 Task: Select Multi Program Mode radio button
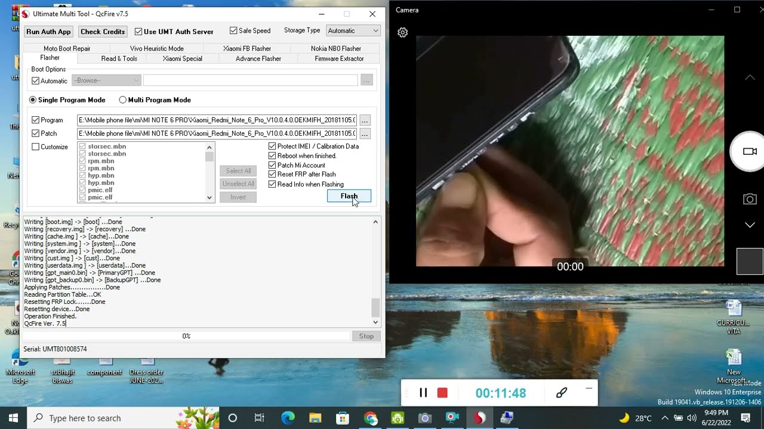click(122, 100)
